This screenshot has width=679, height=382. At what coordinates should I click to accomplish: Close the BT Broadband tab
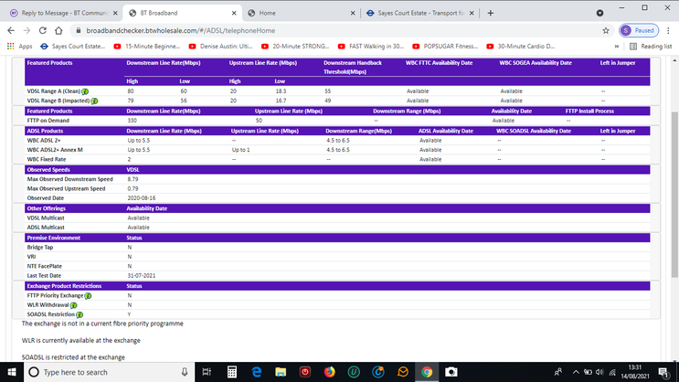pos(234,13)
